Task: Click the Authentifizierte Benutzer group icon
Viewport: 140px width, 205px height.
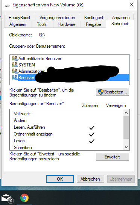Action: 15,58
